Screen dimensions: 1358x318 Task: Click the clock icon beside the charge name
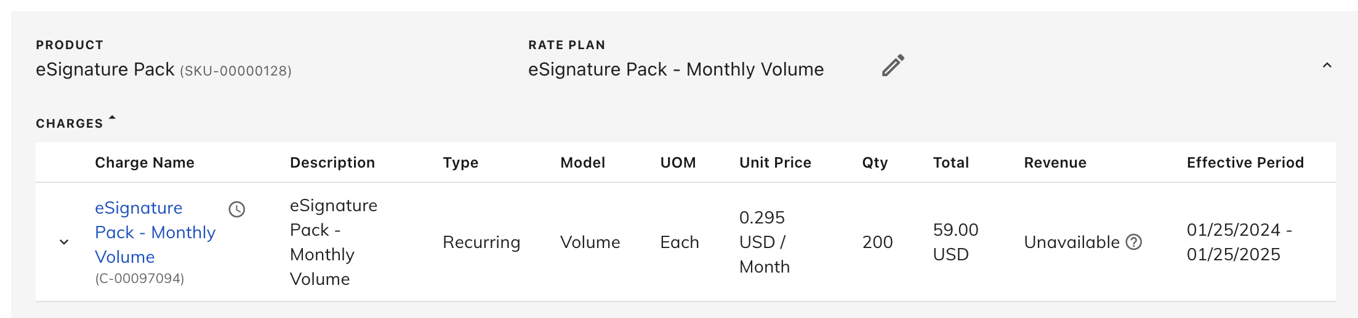pos(237,209)
